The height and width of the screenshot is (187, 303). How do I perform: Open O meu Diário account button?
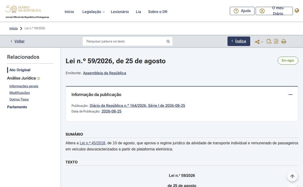click(274, 11)
